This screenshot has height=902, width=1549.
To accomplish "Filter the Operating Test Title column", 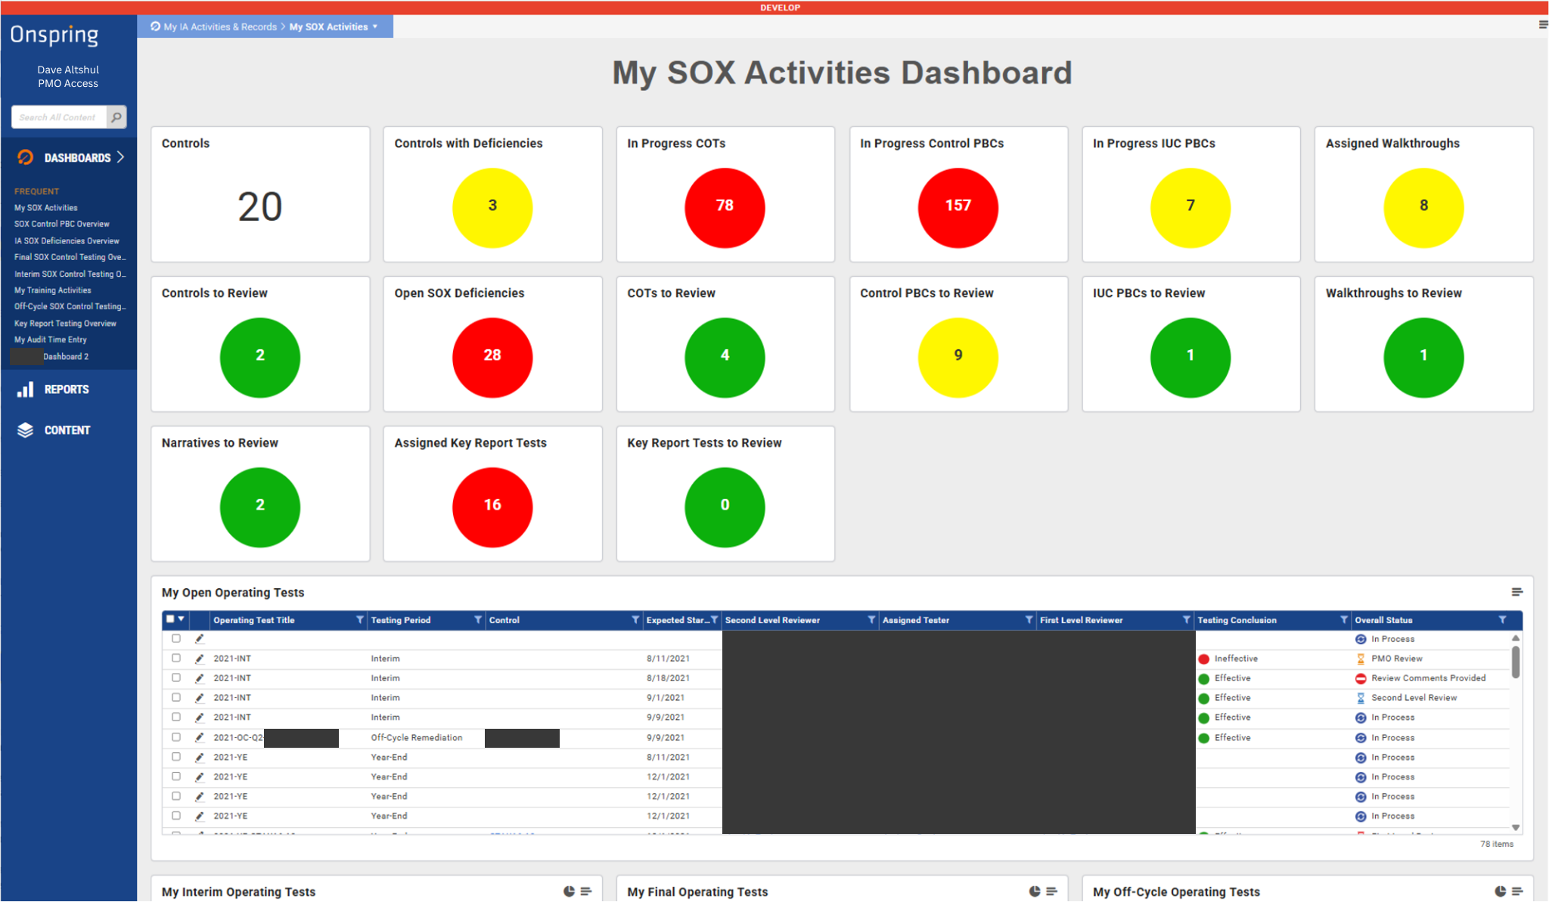I will pyautogui.click(x=359, y=620).
